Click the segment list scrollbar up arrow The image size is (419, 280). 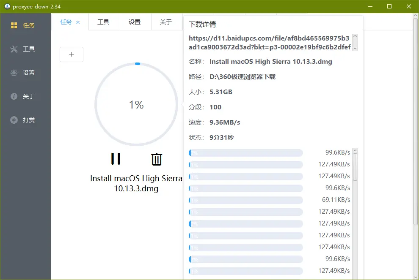point(355,151)
